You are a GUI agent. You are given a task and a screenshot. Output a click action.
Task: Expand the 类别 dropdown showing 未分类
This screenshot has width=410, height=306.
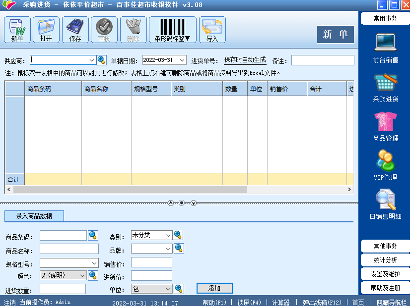pos(168,236)
